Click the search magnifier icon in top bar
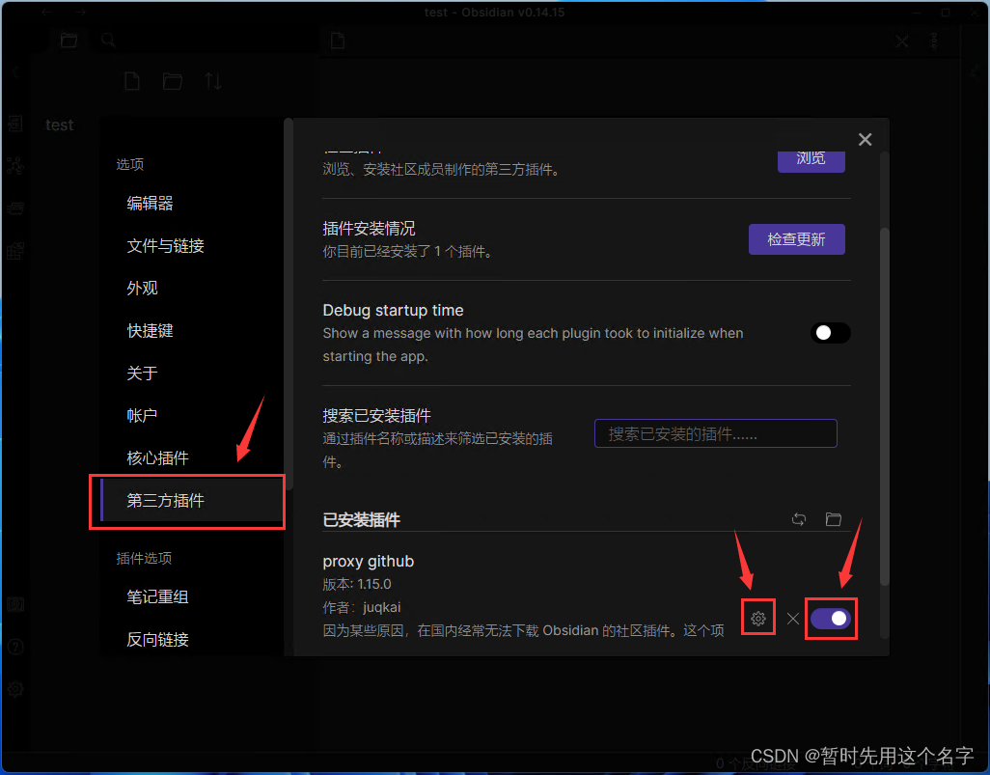 (x=109, y=41)
